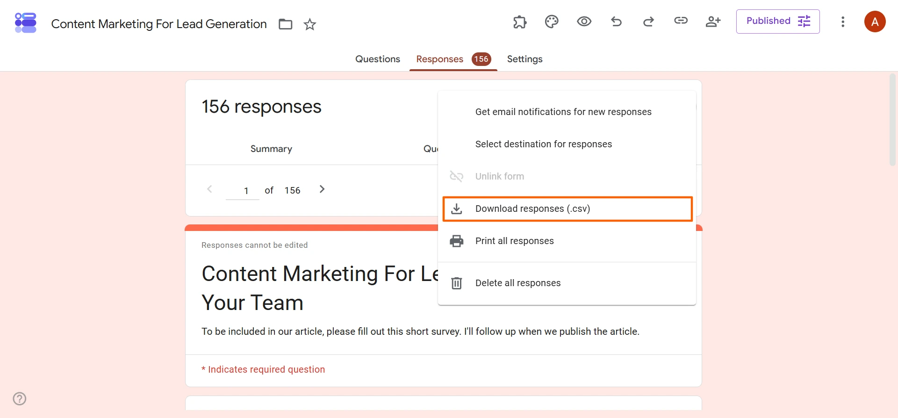The height and width of the screenshot is (418, 898).
Task: Go to previous response arrow
Action: 209,189
